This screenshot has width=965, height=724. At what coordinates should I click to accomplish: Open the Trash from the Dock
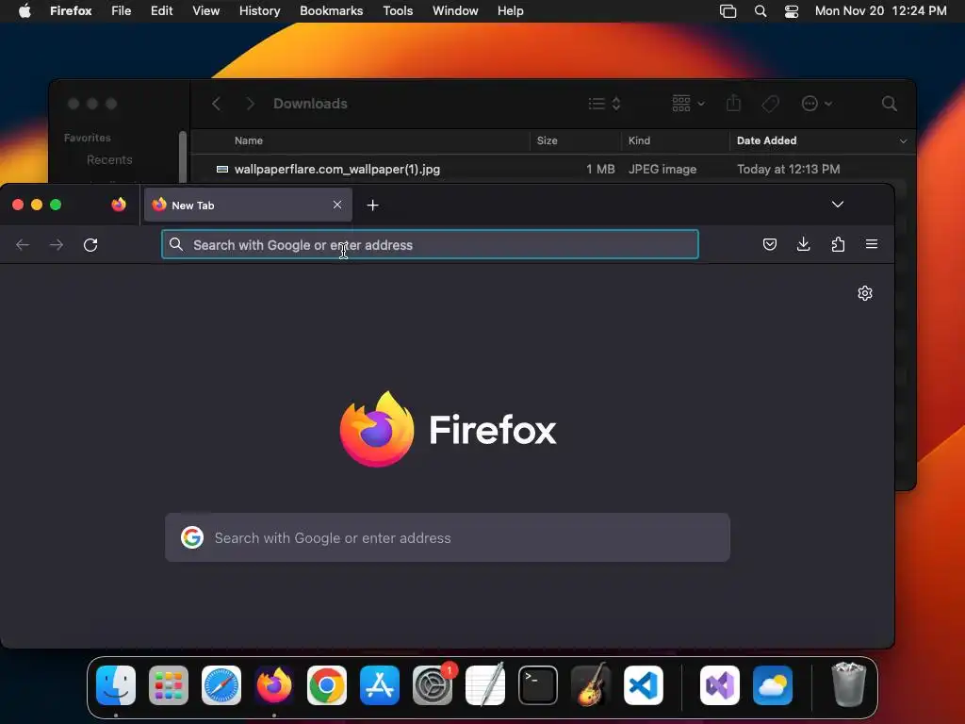coord(849,684)
